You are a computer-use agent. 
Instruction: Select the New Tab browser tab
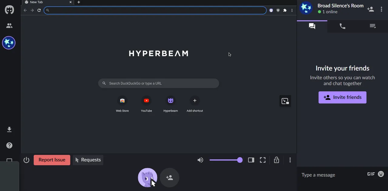coord(48,2)
